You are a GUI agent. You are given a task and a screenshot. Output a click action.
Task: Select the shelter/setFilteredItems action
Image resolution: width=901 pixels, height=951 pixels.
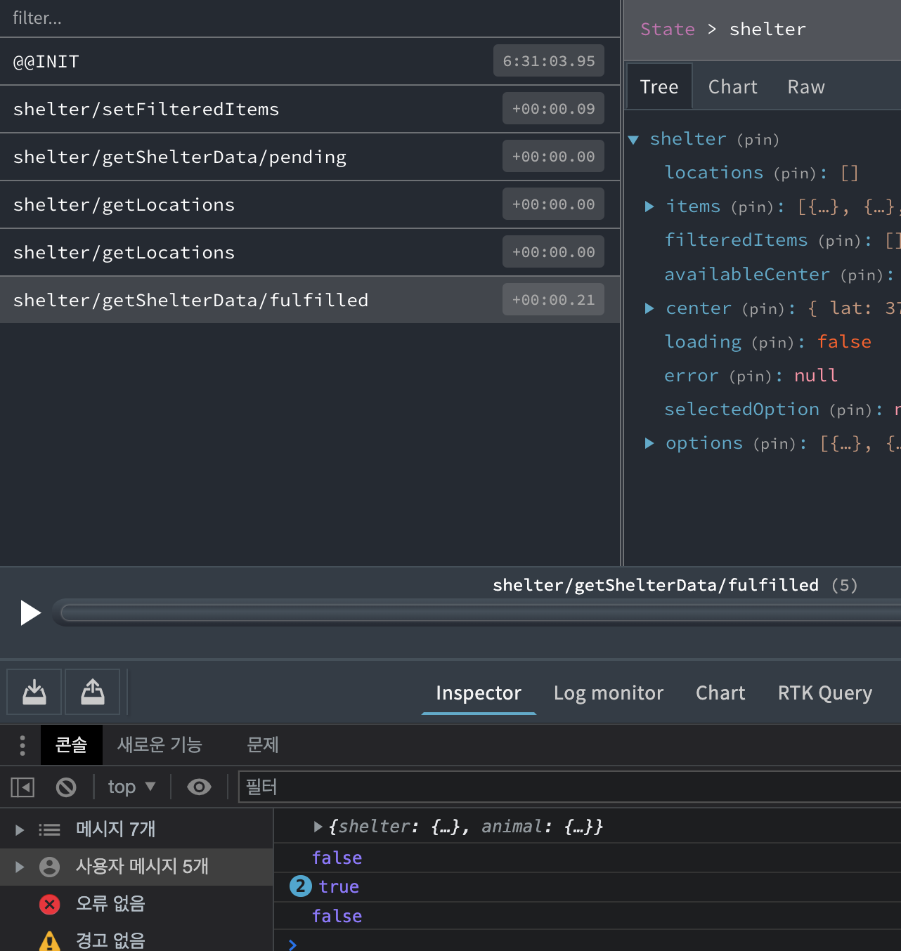click(x=146, y=110)
